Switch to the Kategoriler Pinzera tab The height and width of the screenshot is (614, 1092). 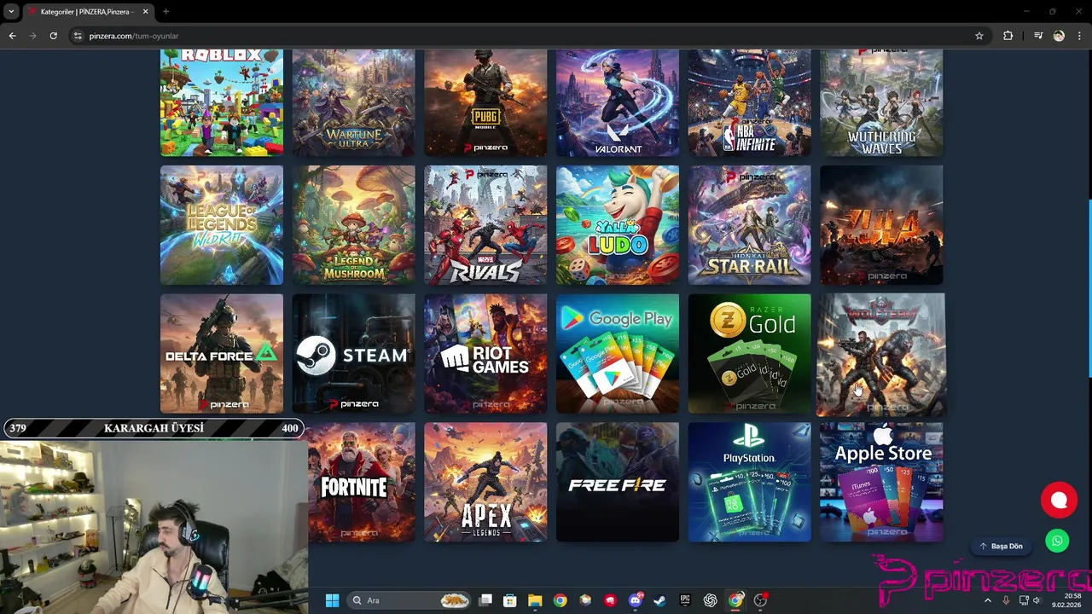(x=89, y=12)
